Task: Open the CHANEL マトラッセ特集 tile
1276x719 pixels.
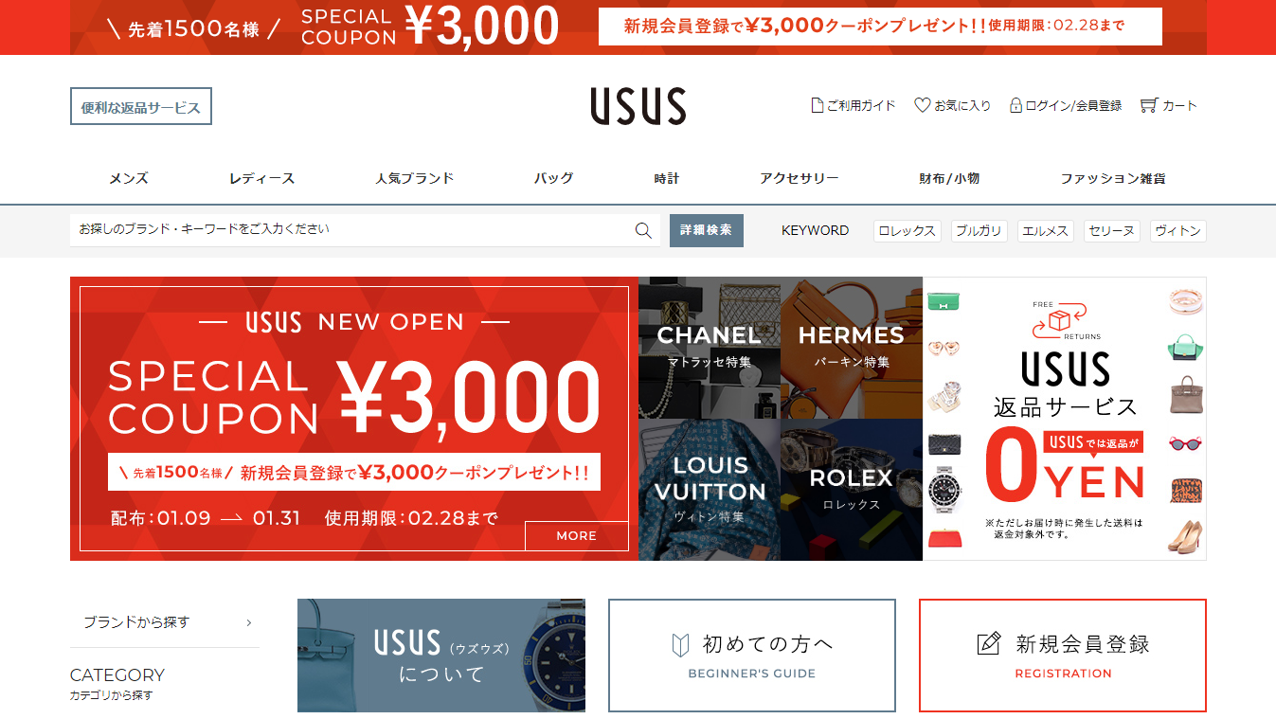Action: (710, 348)
